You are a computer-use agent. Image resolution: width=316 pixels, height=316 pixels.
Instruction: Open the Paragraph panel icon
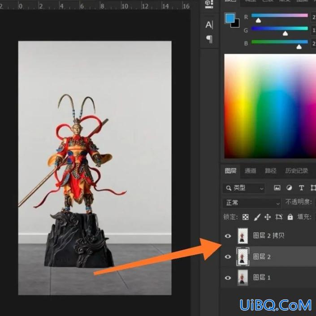(x=209, y=39)
